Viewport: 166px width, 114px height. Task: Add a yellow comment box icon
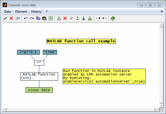(90, 18)
